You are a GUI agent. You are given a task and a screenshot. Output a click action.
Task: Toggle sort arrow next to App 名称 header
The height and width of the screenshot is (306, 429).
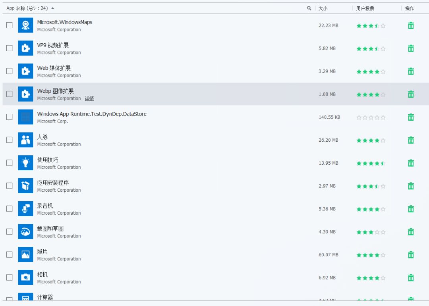(x=52, y=8)
